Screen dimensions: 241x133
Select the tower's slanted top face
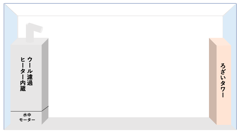point(220,42)
